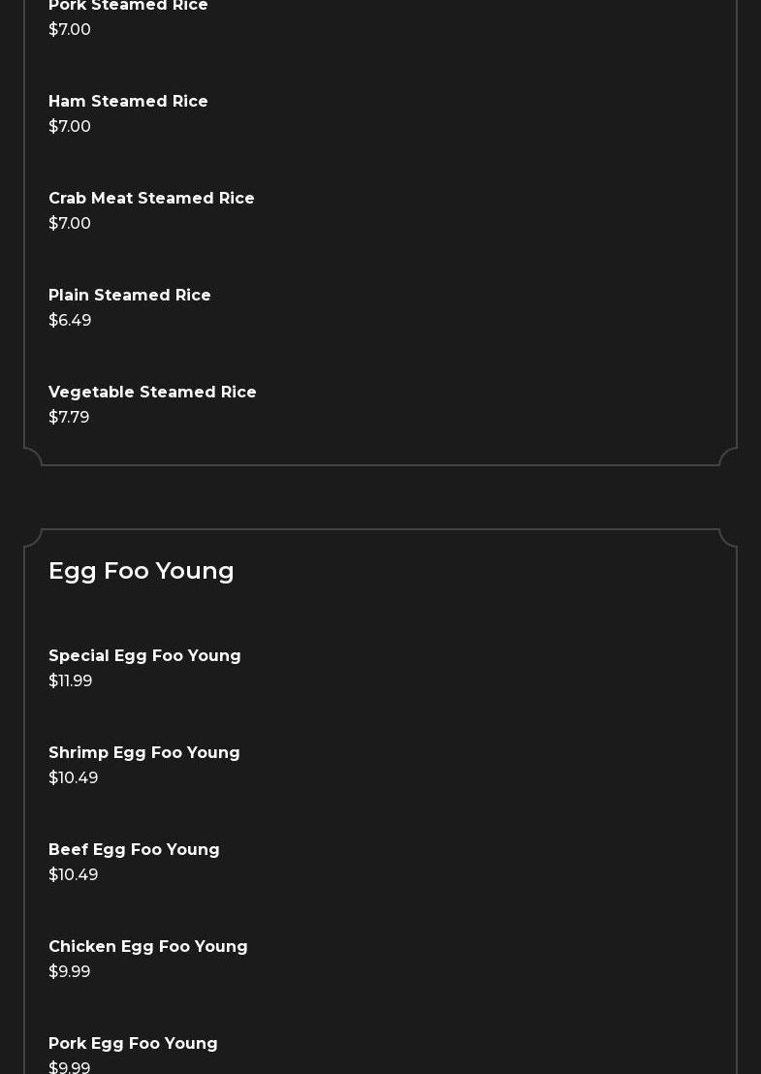This screenshot has width=761, height=1074.
Task: Choose Beef Egg Foo Young
Action: click(134, 850)
